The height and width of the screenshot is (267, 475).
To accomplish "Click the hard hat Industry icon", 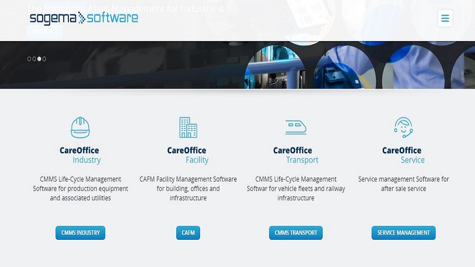I will 80,128.
